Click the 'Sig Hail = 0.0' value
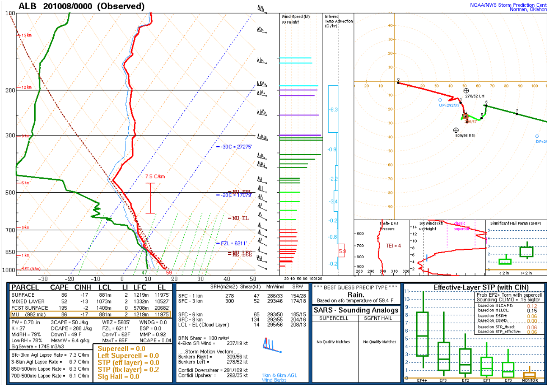This screenshot has height=385, width=547. 119,377
